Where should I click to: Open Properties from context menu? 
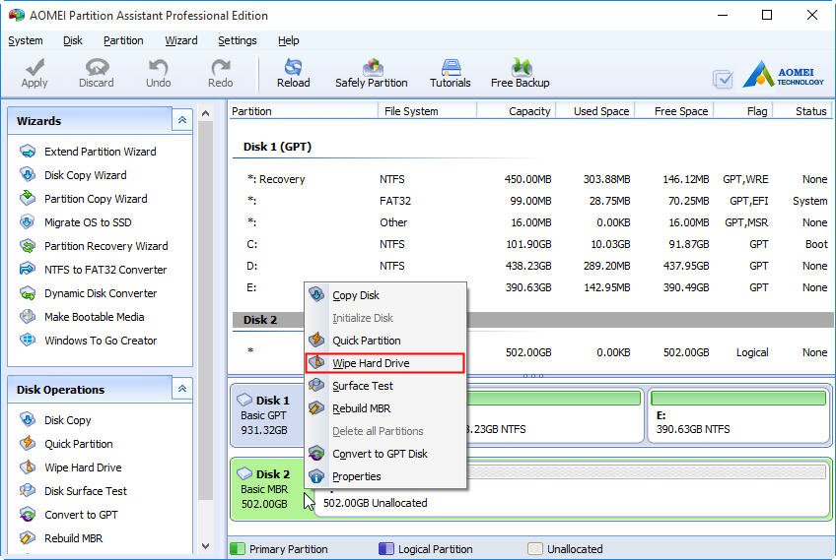click(x=384, y=476)
